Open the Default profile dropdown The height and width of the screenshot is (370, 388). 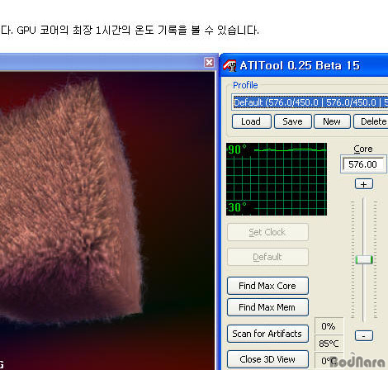(x=310, y=102)
